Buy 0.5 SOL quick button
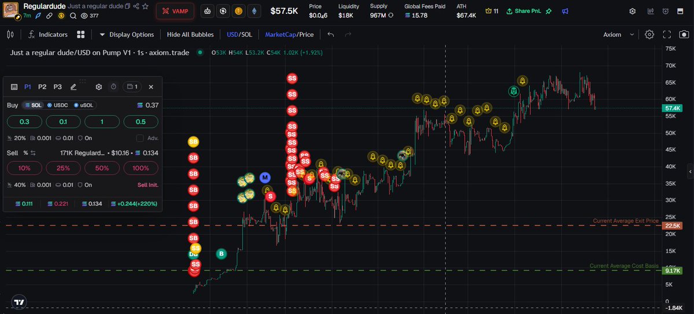This screenshot has height=314, width=694. coord(141,121)
